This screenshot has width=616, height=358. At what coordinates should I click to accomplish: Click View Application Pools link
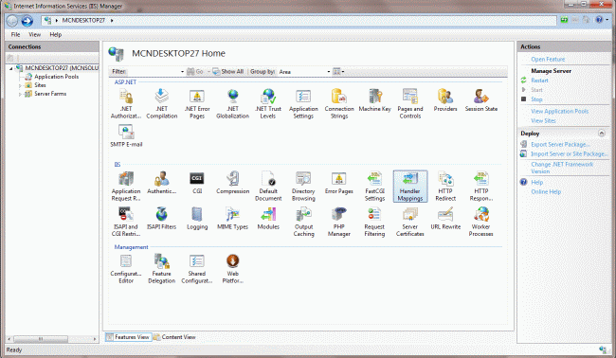coord(559,111)
